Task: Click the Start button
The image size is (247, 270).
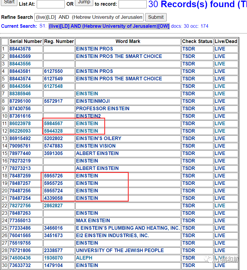Action: pyautogui.click(x=9, y=2)
